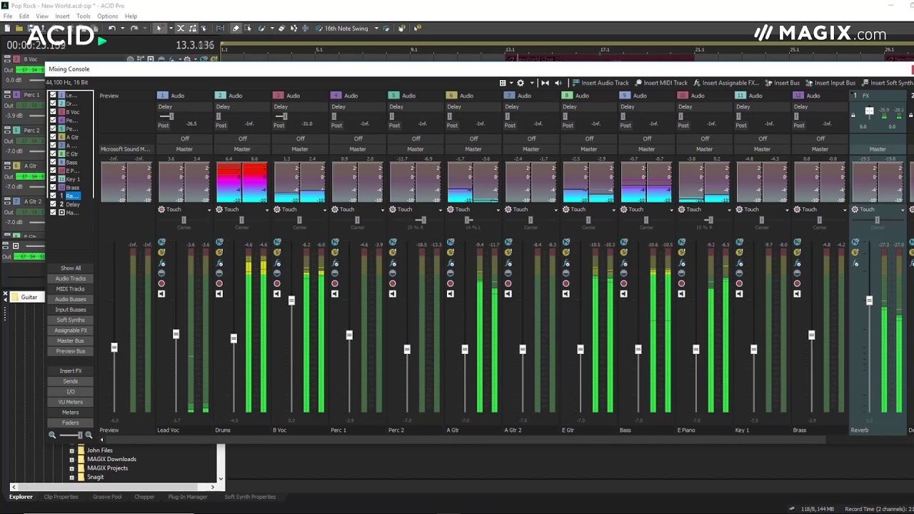This screenshot has height=514, width=914.
Task: Click the Audio Tracks filter button
Action: (71, 278)
